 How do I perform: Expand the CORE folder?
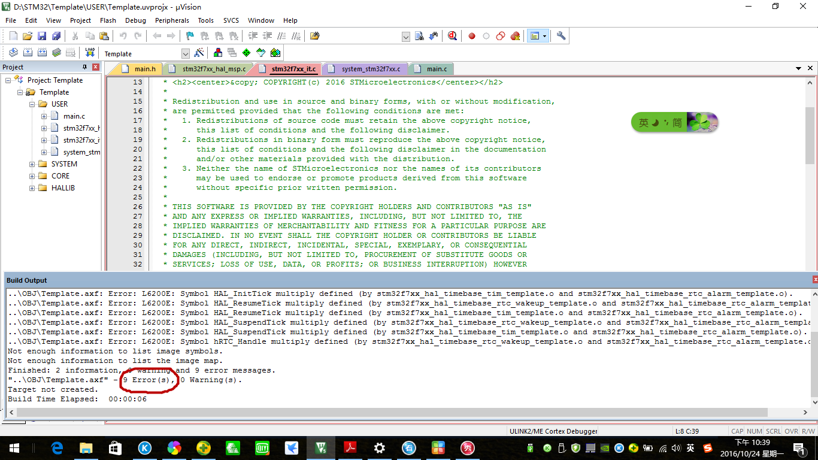click(x=32, y=175)
